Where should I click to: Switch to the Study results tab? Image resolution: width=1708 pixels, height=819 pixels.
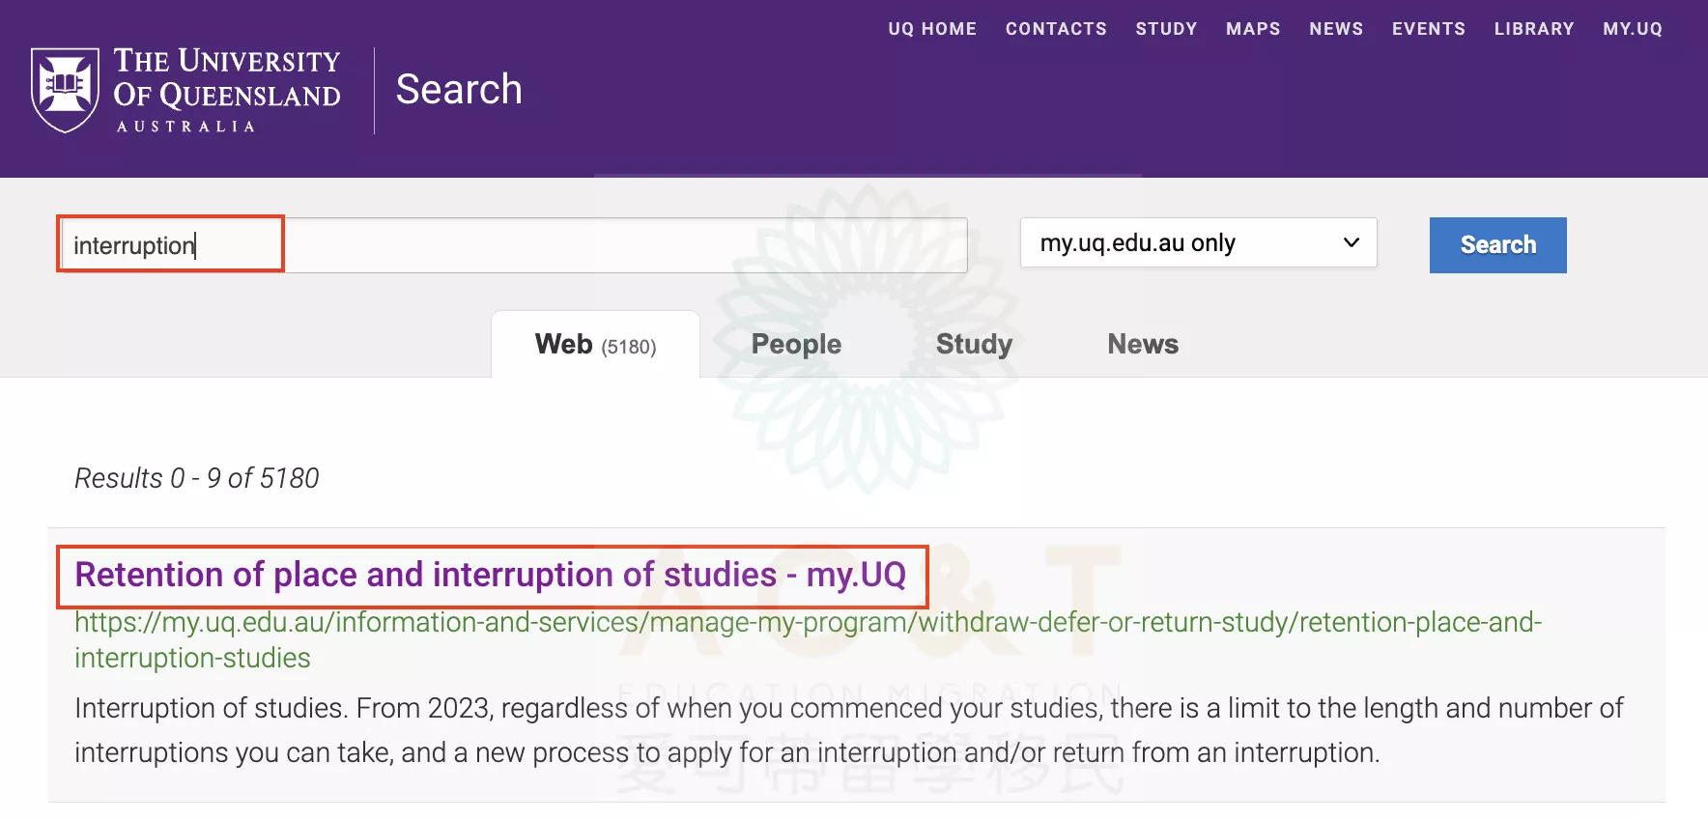974,345
